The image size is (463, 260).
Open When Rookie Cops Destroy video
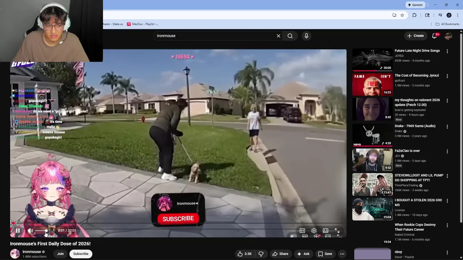point(415,227)
